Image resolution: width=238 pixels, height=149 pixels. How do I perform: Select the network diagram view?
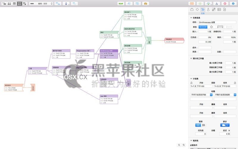(x=20, y=4)
